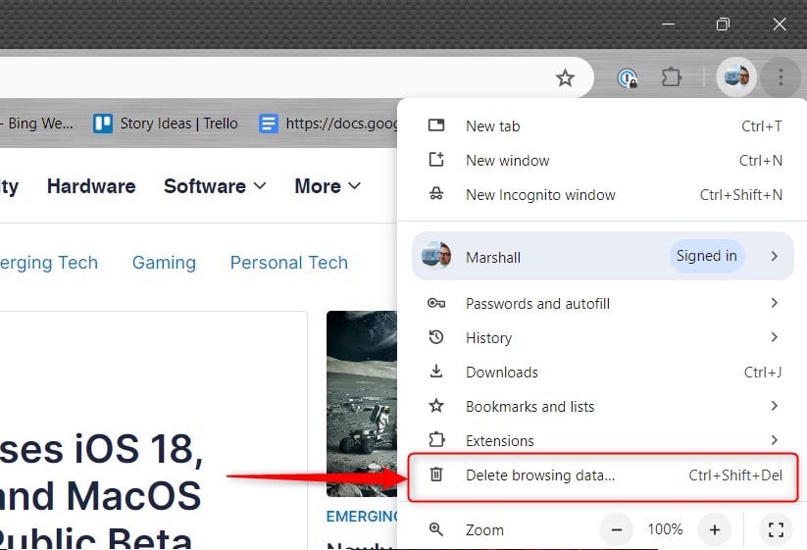Minimize the Chrome window
Viewport: 807px width, 550px height.
(668, 25)
